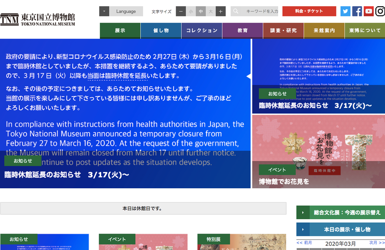Click the Tokyo National Museum logo
The image size is (385, 250).
38,19
